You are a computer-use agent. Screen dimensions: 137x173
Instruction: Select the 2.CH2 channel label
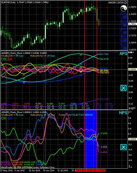pyautogui.click(x=15, y=104)
